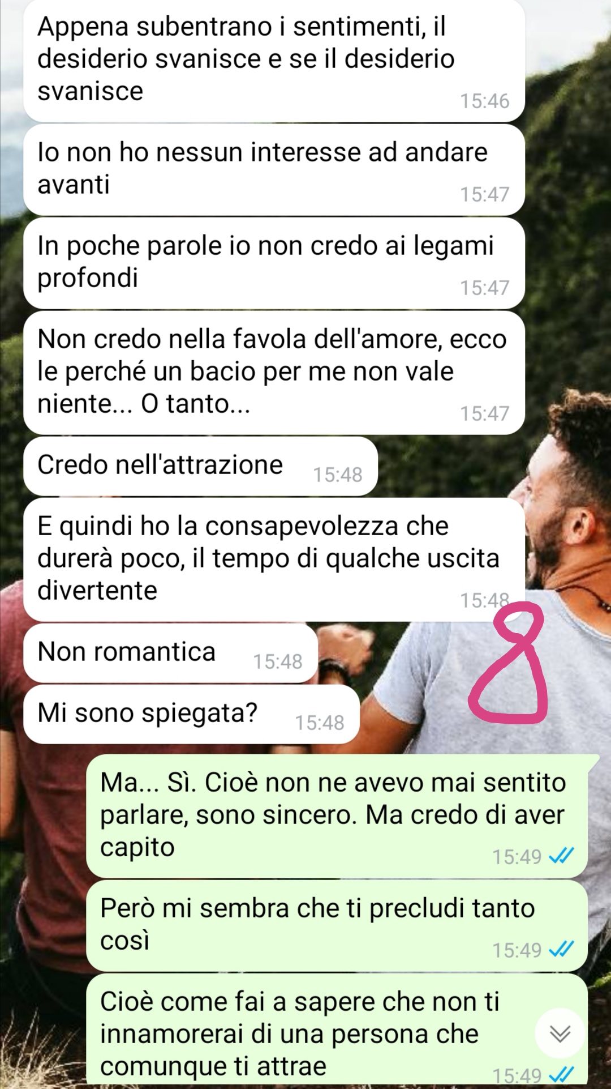
Task: Click read ticks on 'Però mi sembra' message
Action: 562,949
